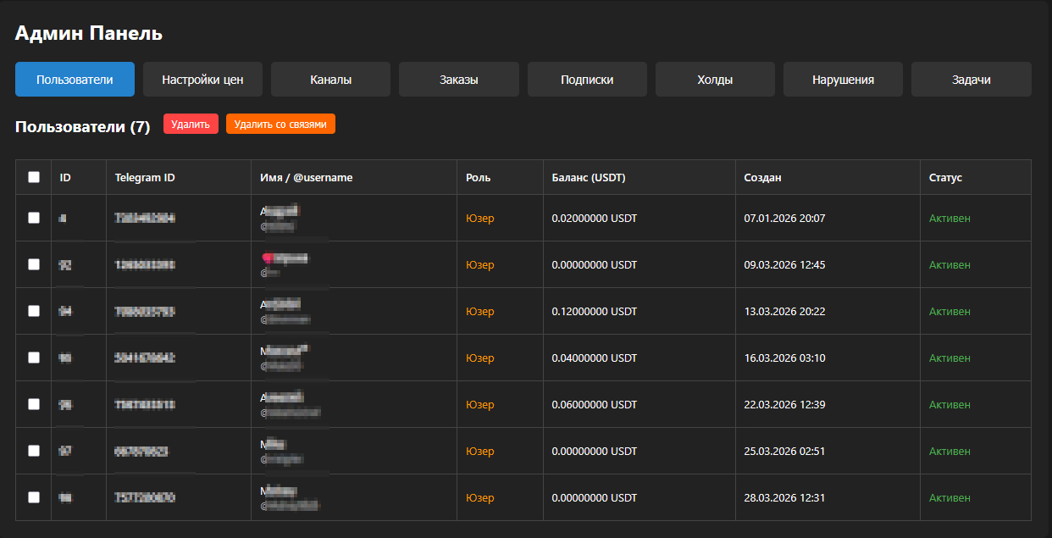Screen dimensions: 1052x538
Task: Mark the checkbox for user created 28.03.2026
Action: [34, 497]
